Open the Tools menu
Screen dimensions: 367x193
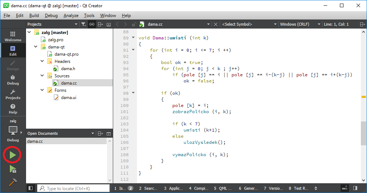coord(89,16)
